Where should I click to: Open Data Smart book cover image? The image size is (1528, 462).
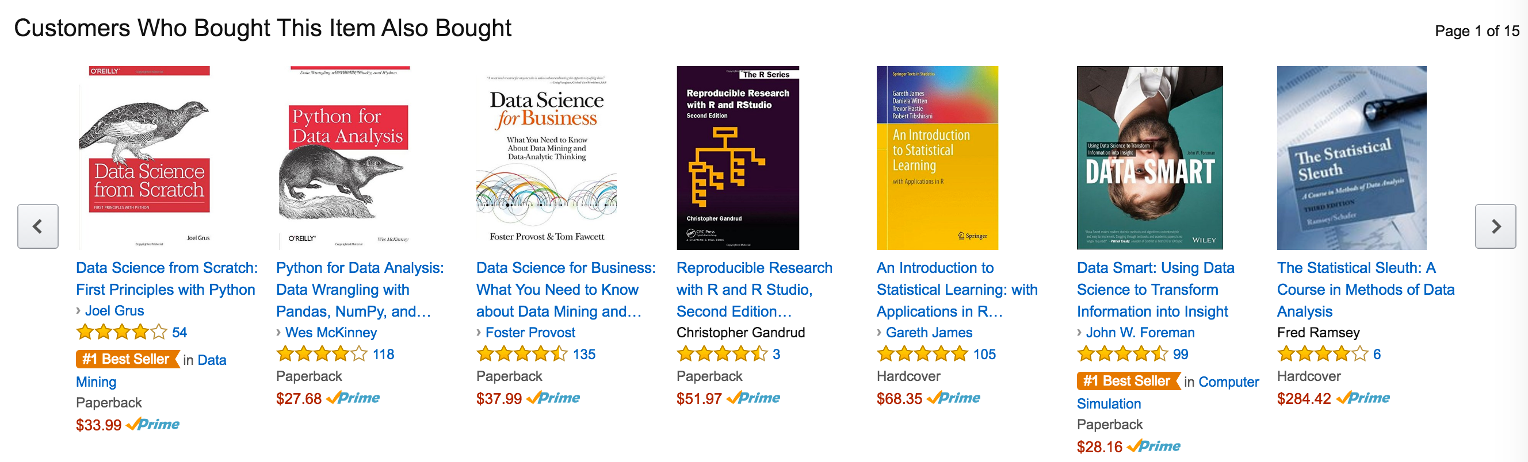(1149, 157)
